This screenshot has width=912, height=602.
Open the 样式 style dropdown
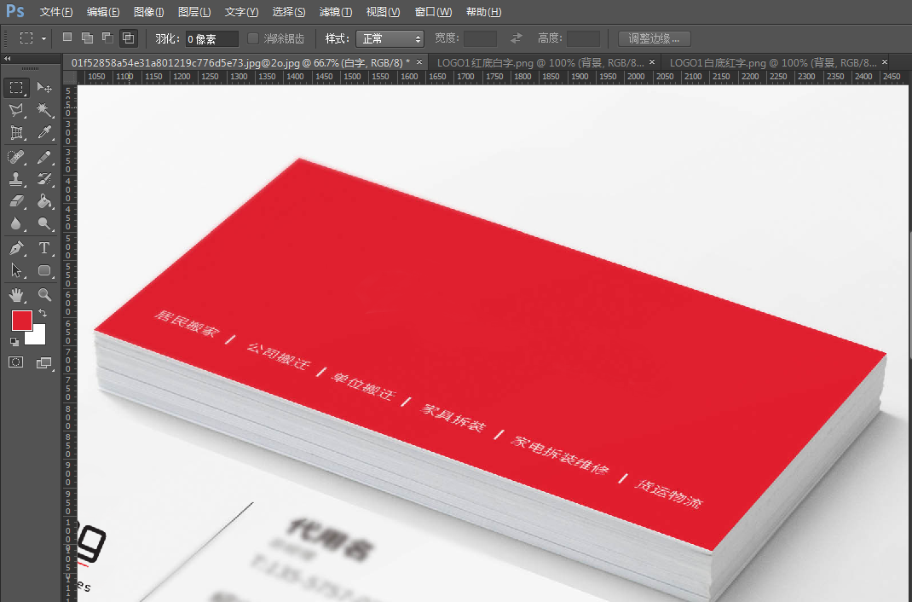(x=390, y=38)
